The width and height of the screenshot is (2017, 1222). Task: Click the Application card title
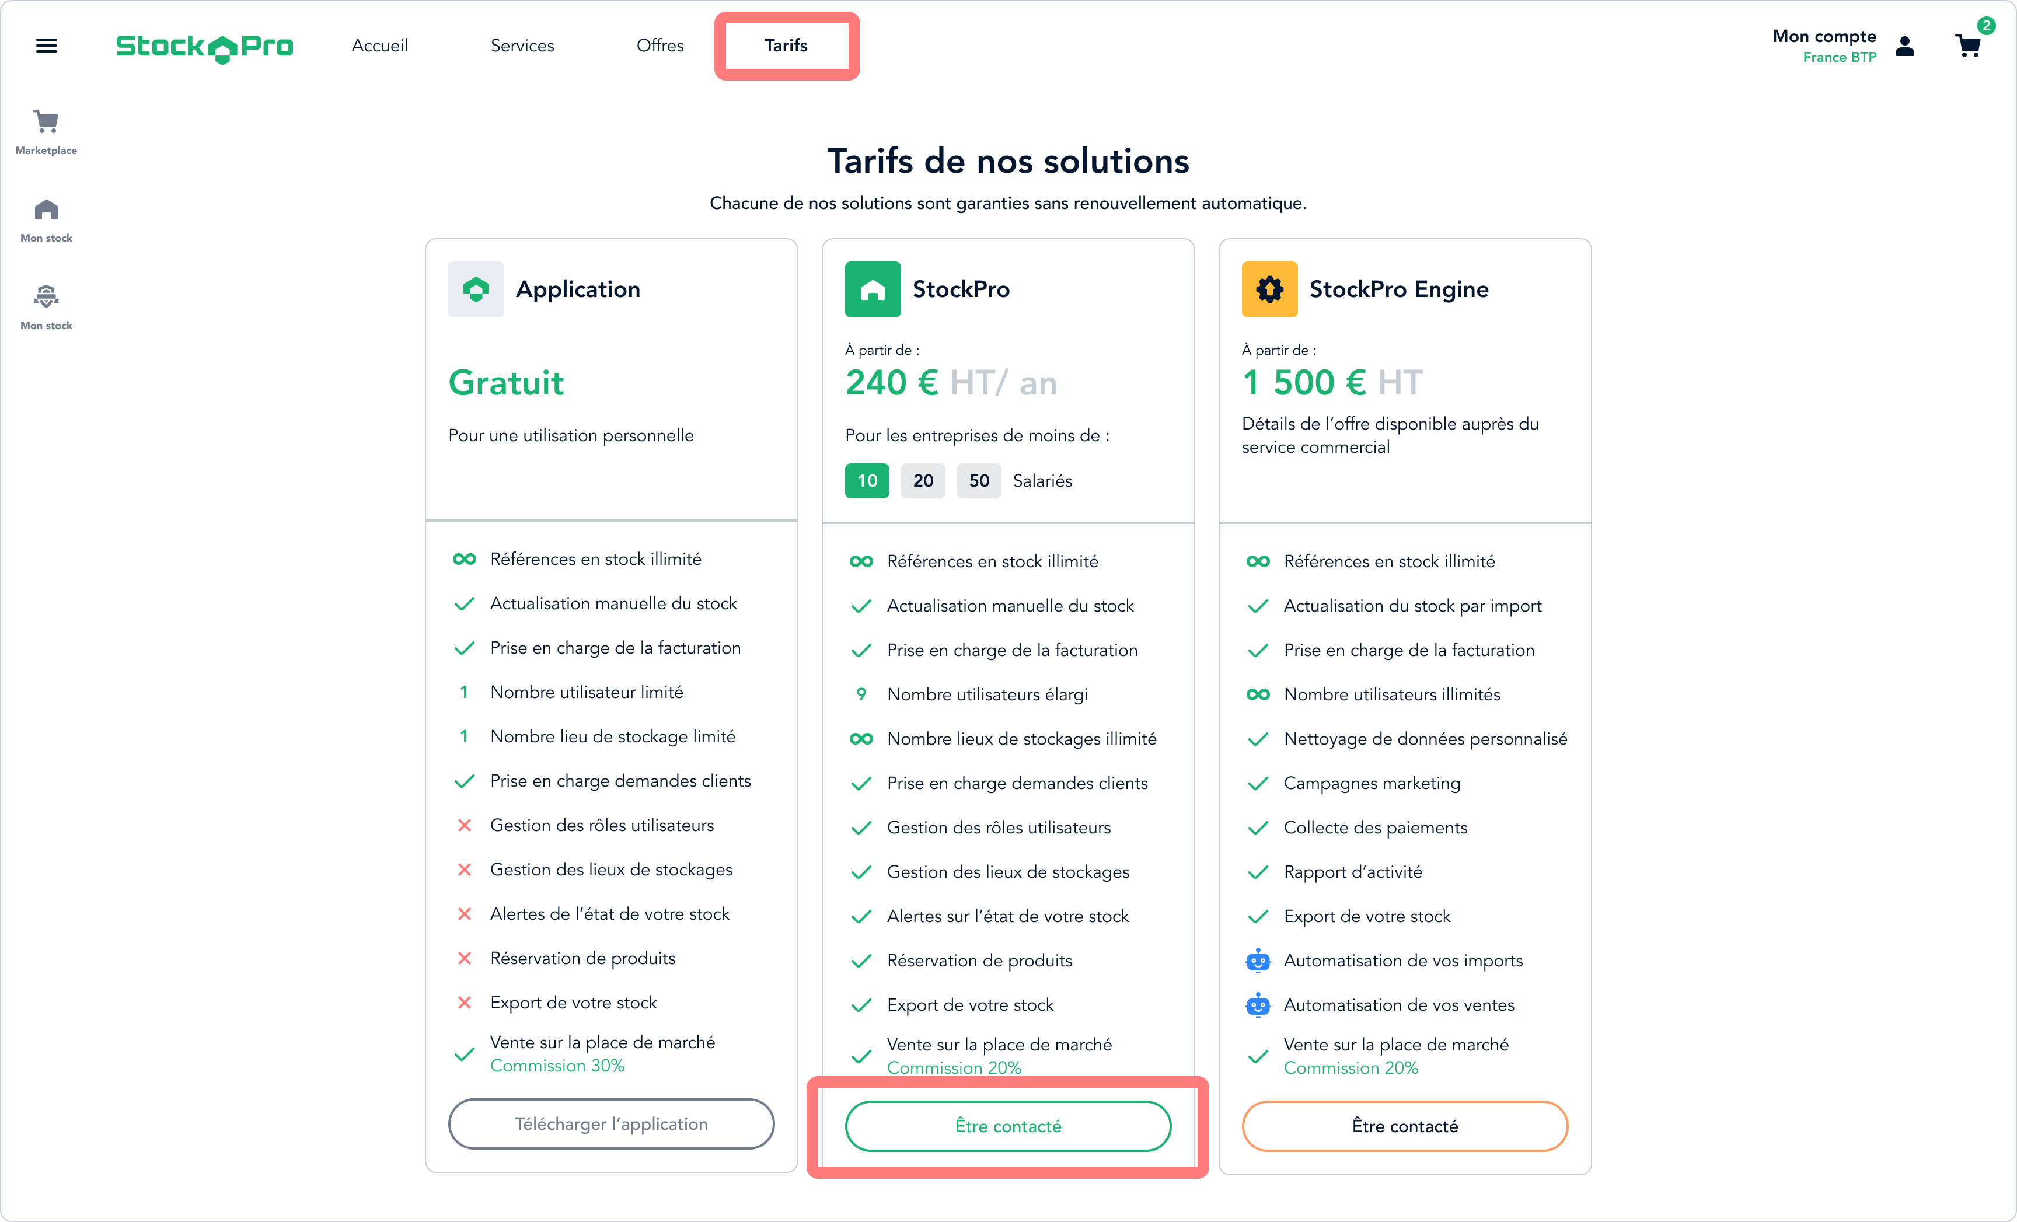click(x=578, y=290)
